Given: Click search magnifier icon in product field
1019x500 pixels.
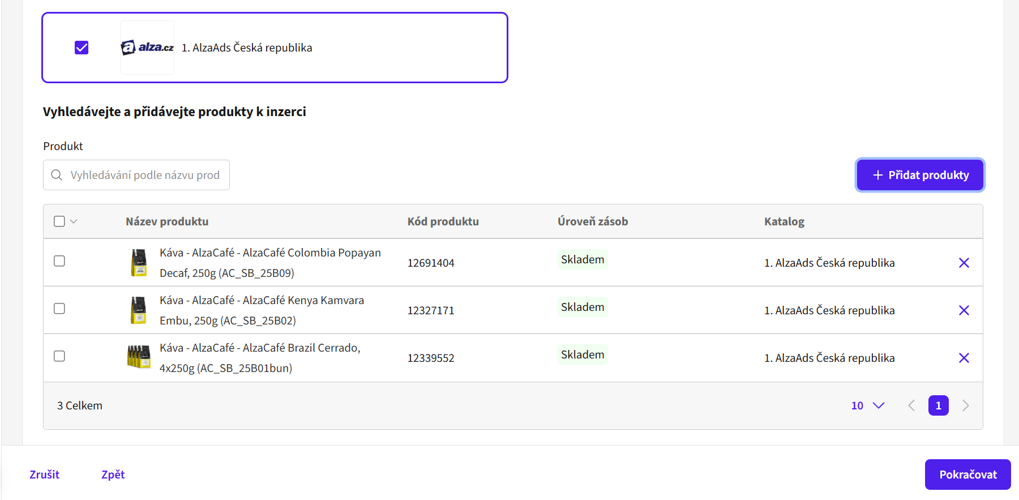Looking at the screenshot, I should pyautogui.click(x=57, y=175).
